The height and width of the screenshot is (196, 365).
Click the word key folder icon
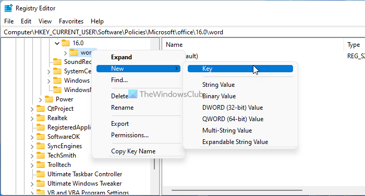[74, 53]
